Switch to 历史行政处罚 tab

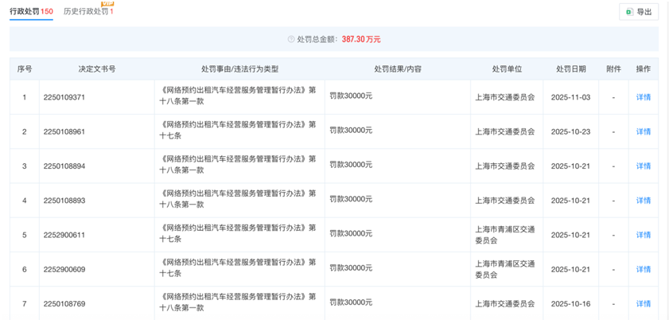pyautogui.click(x=88, y=11)
